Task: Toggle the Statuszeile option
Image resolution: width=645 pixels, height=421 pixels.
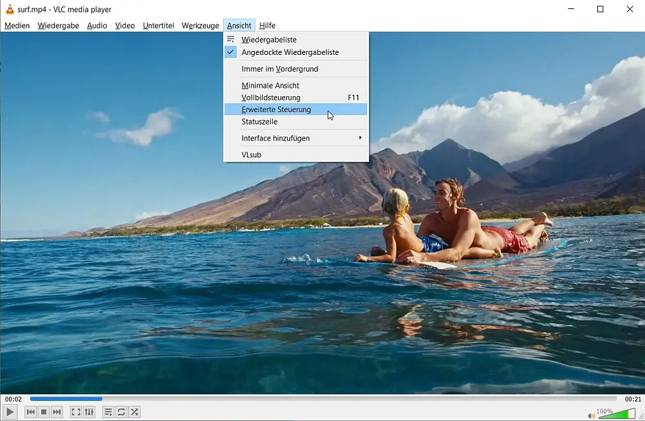Action: [x=296, y=122]
